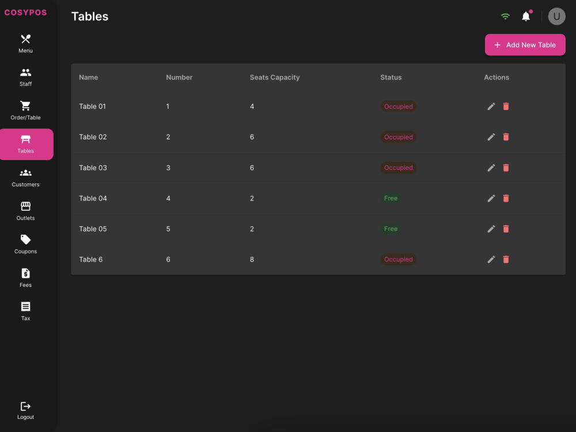Select the Table 6 name cell
Screen dimensions: 576x432
click(x=91, y=259)
